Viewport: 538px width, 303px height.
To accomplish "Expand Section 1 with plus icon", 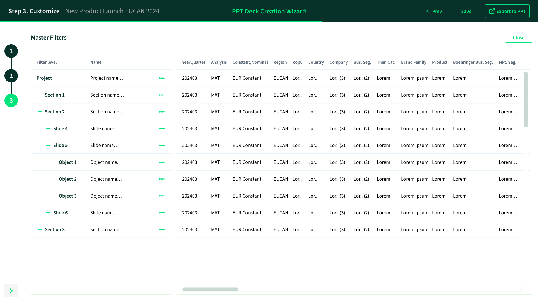I will [x=40, y=95].
